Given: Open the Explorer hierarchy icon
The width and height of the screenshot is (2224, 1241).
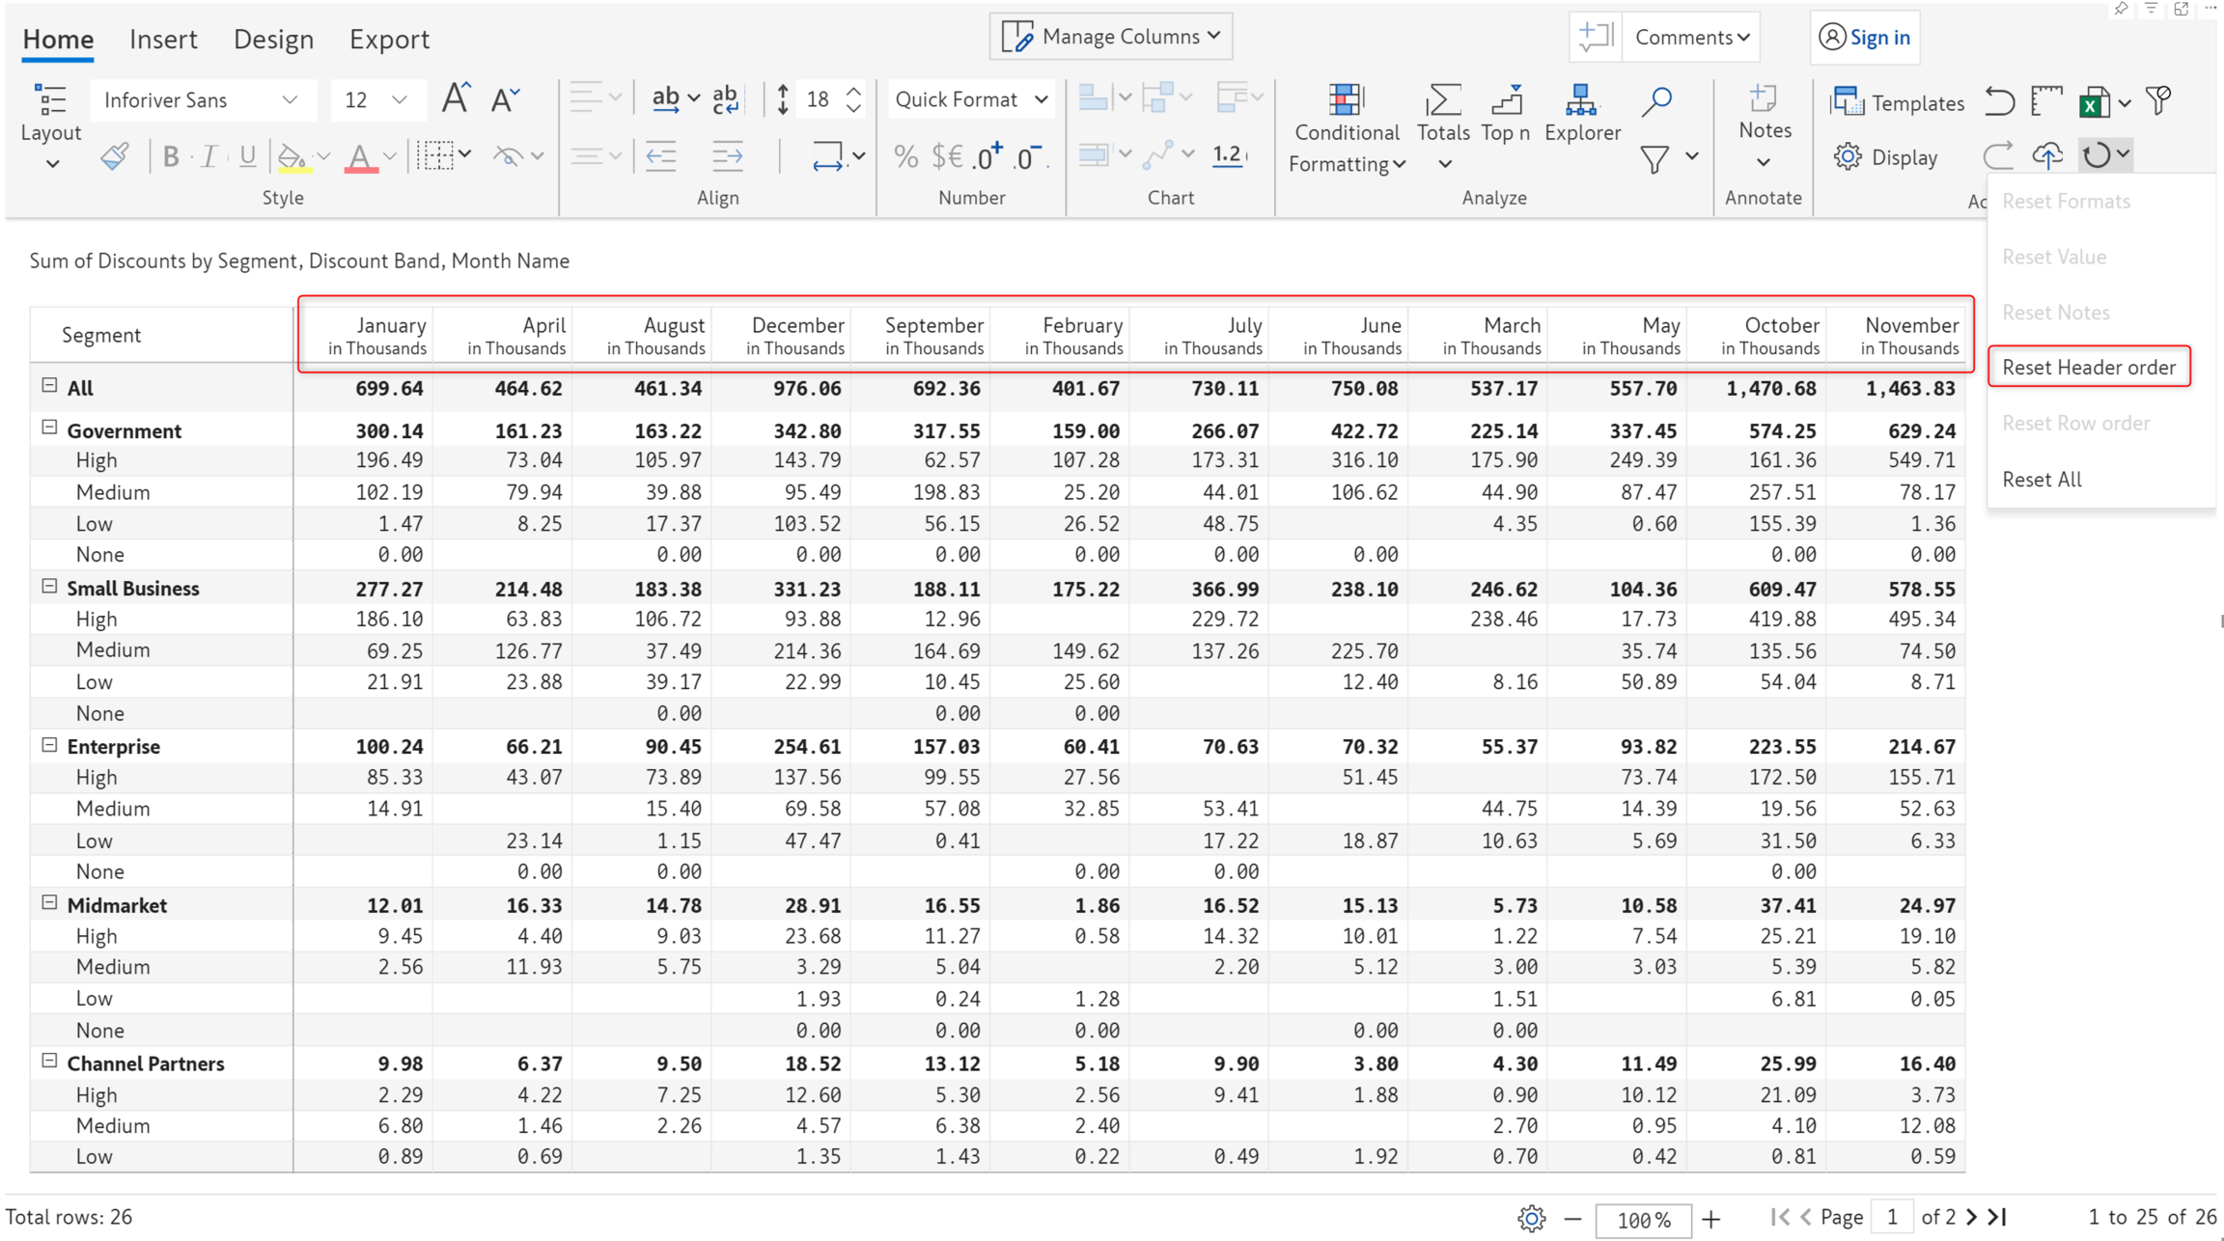Looking at the screenshot, I should point(1580,100).
